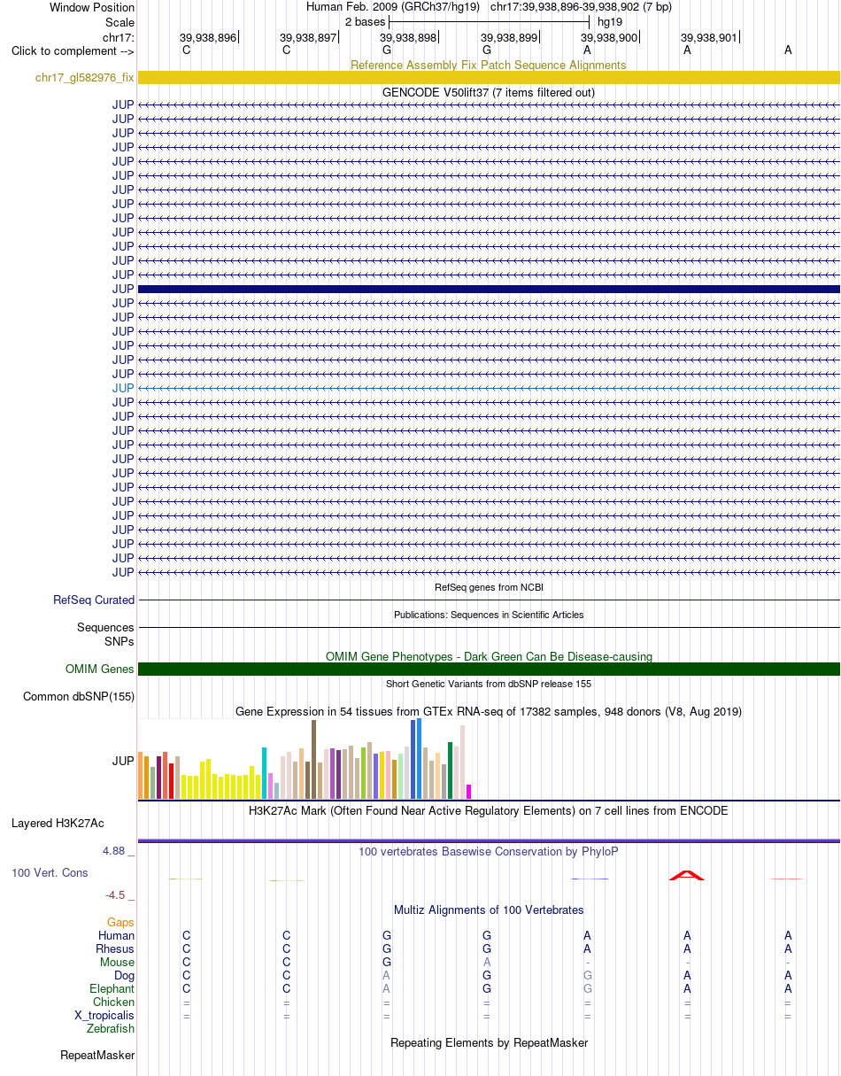Click the Common dbSNP(155) track label
Image resolution: width=841 pixels, height=1076 pixels.
coord(79,697)
